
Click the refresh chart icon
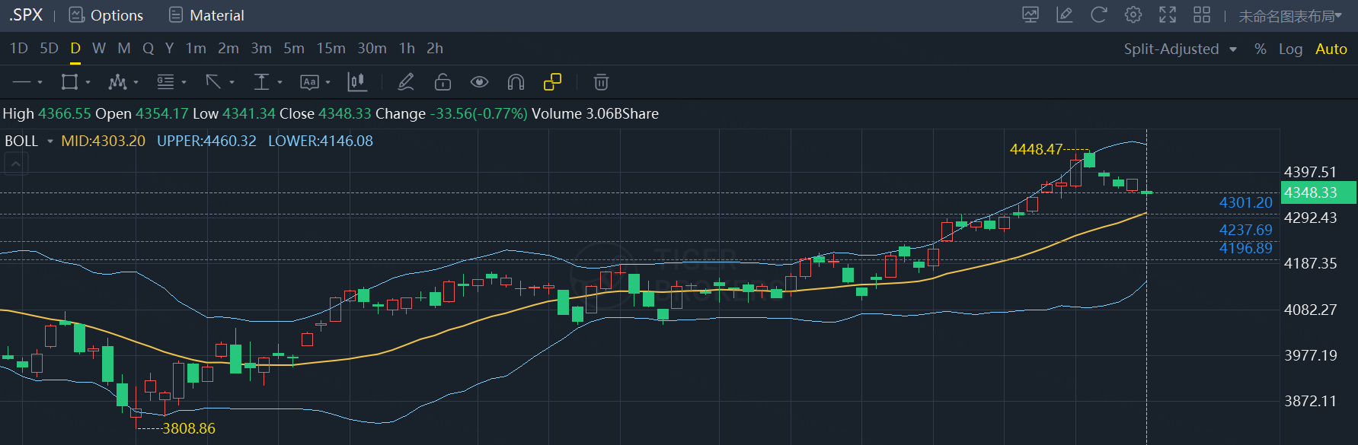point(1098,15)
